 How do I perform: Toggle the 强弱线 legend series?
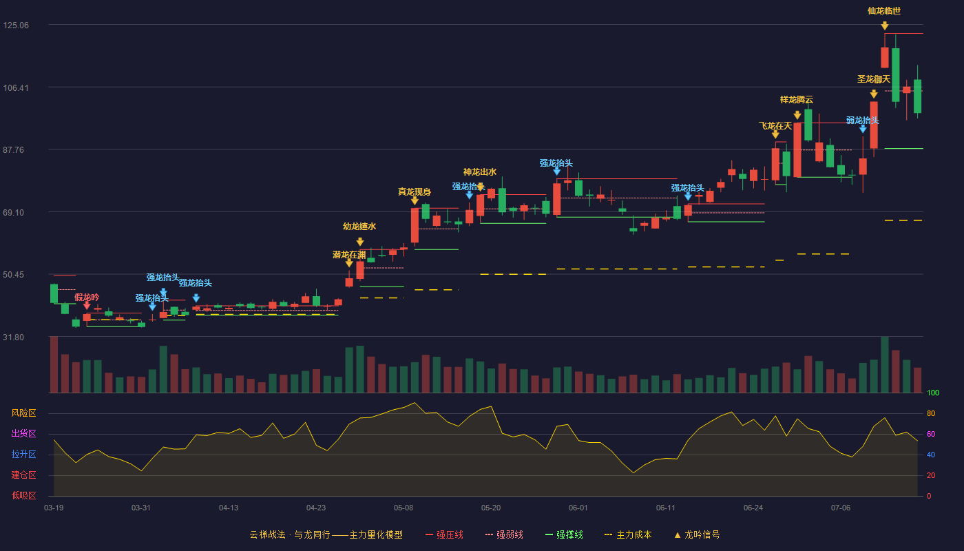[504, 534]
